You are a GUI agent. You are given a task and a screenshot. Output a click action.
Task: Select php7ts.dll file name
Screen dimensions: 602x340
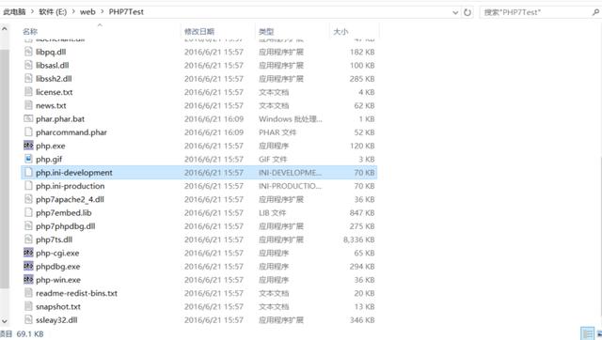click(55, 240)
